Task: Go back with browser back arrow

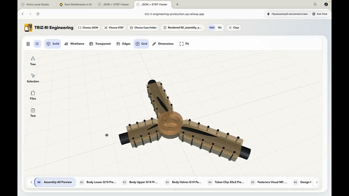Action: [23, 14]
